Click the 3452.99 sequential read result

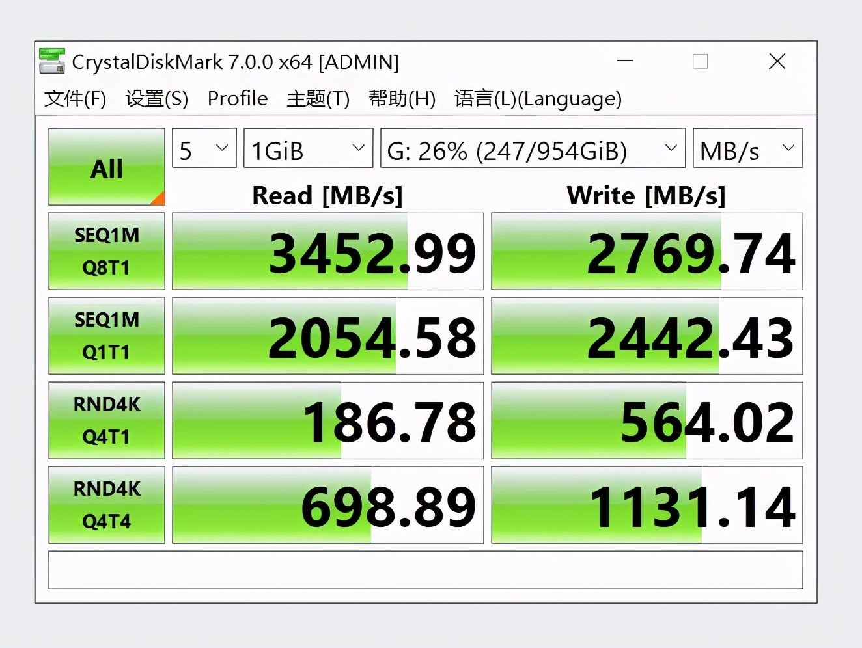327,252
